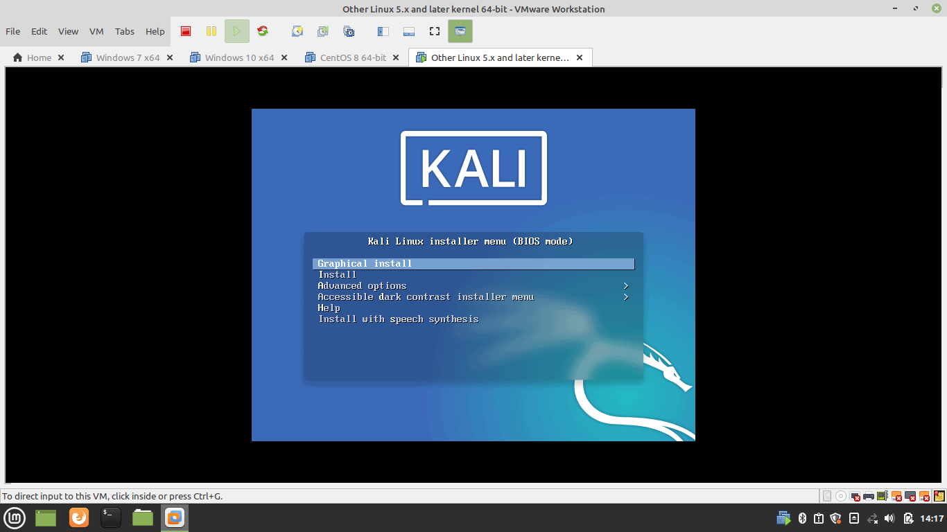The height and width of the screenshot is (532, 947).
Task: Click the green Power On play icon
Action: [237, 31]
